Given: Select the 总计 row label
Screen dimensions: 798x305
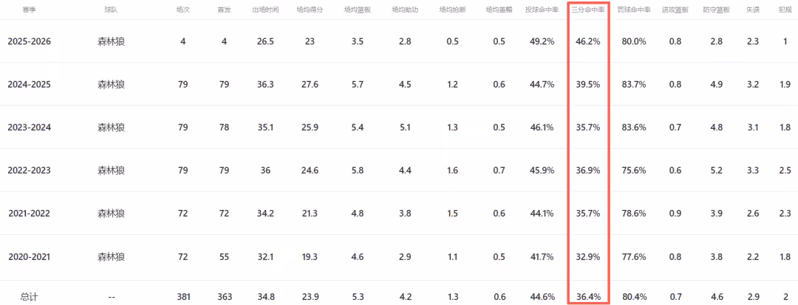Looking at the screenshot, I should [30, 297].
